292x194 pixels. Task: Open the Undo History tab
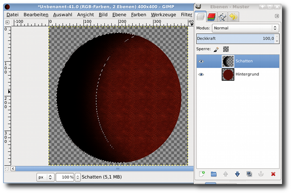234,17
